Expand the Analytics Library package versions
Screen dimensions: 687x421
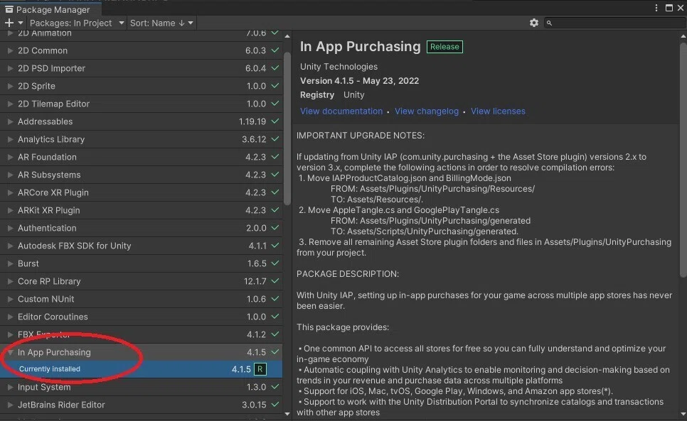point(10,139)
